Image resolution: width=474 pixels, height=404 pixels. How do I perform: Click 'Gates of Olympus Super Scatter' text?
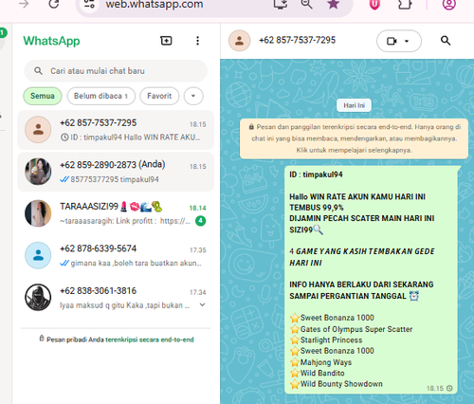(356, 329)
